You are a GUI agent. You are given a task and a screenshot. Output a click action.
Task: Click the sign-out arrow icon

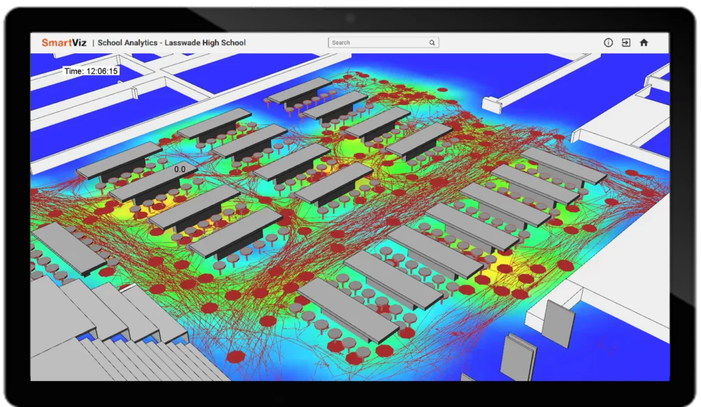click(x=626, y=42)
